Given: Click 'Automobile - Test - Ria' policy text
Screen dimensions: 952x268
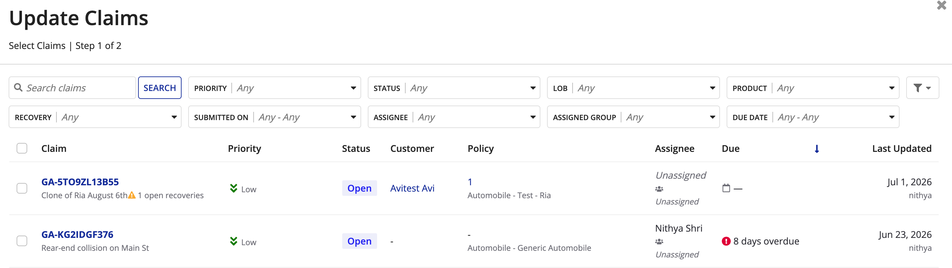Looking at the screenshot, I should coord(509,195).
